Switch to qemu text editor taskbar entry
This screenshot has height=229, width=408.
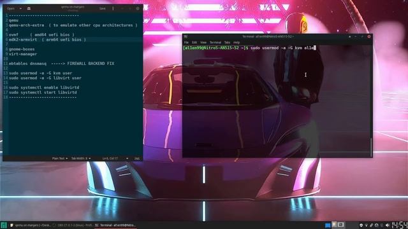(x=31, y=225)
